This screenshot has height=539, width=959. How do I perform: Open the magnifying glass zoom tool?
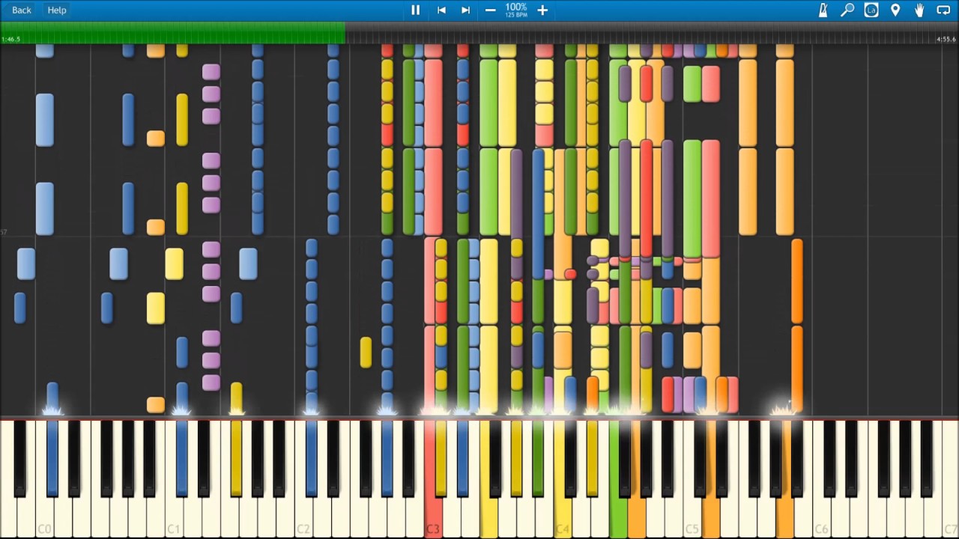847,10
